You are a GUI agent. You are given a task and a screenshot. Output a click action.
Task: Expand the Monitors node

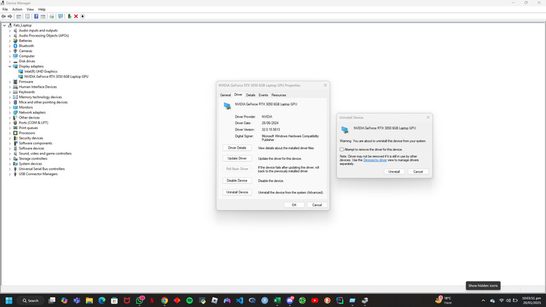pyautogui.click(x=10, y=107)
